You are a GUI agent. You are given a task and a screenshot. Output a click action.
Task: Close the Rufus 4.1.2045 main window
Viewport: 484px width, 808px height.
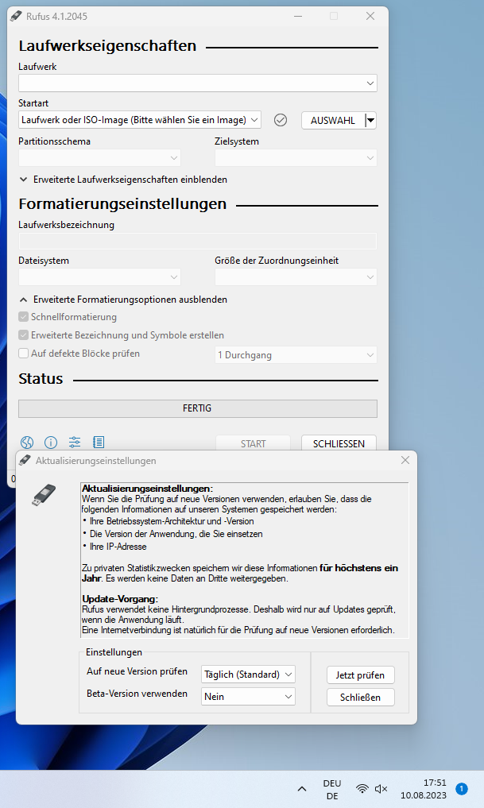coord(370,16)
